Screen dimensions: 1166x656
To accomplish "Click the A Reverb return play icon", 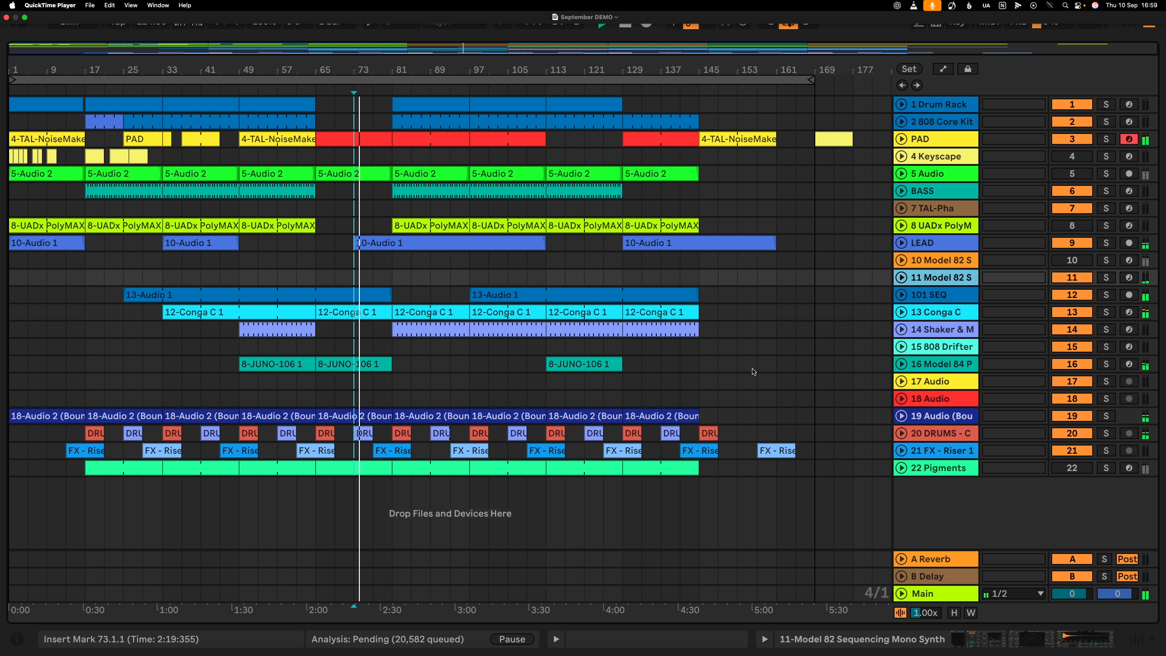I will click(901, 559).
